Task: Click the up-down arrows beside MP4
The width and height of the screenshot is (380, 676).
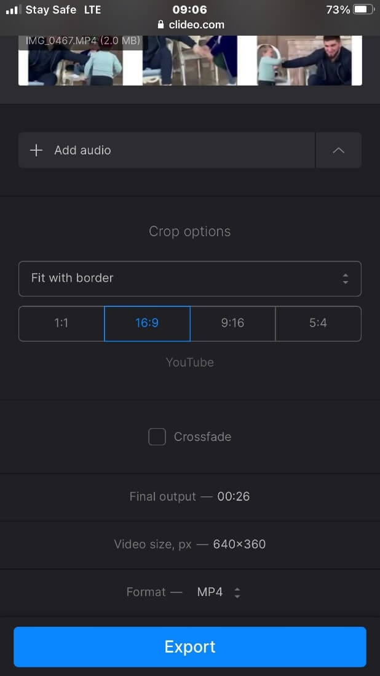Action: (237, 592)
